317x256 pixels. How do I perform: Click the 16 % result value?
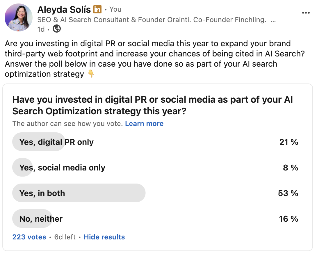pos(288,219)
